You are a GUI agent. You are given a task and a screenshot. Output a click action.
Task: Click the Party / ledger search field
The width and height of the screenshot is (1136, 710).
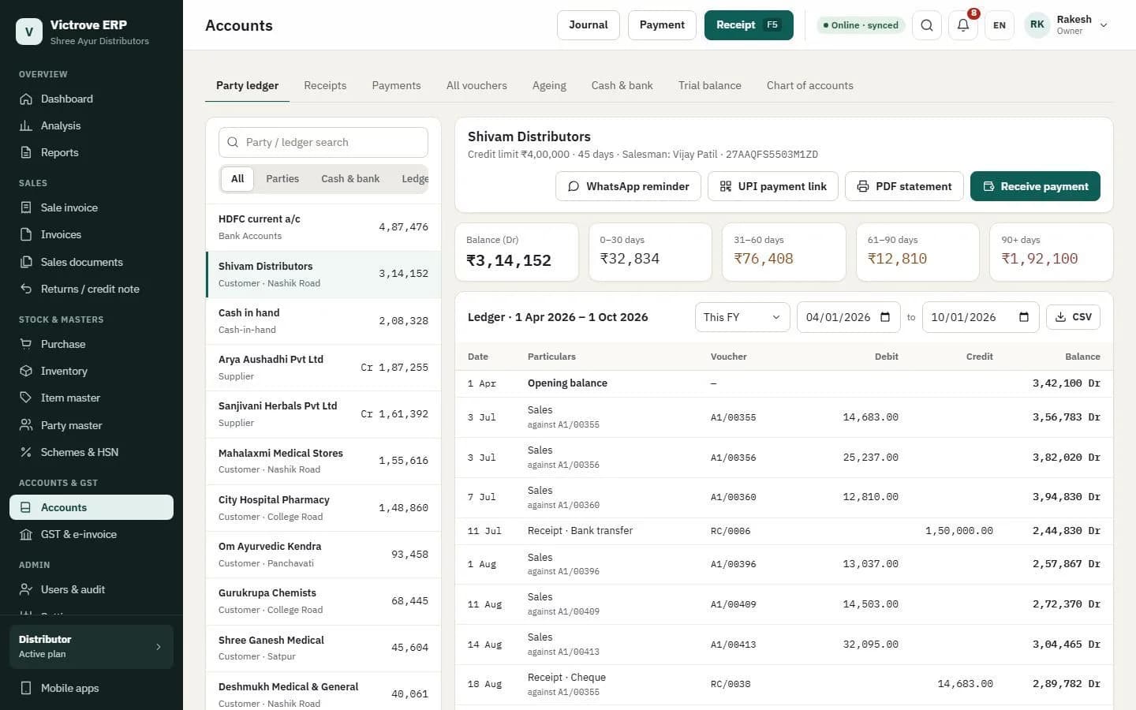coord(323,142)
